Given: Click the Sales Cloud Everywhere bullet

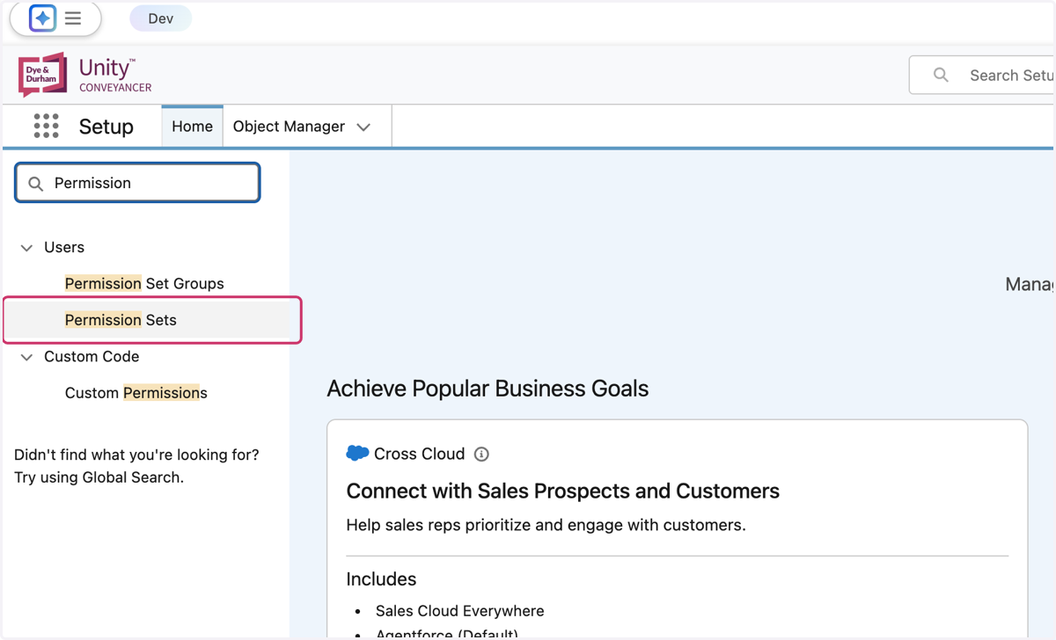Looking at the screenshot, I should [459, 611].
